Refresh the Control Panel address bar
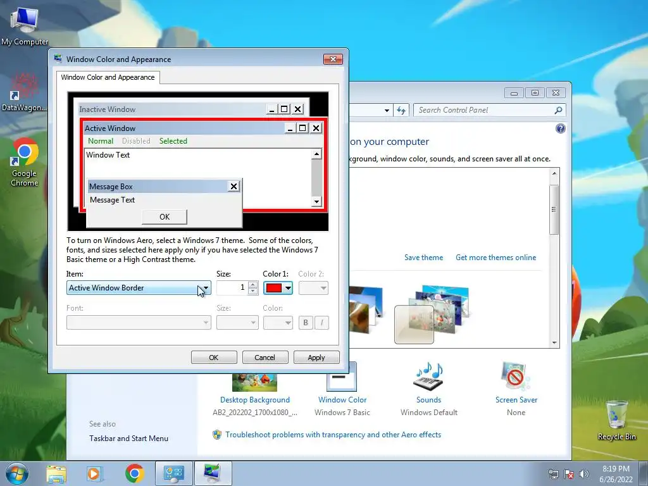 (401, 110)
